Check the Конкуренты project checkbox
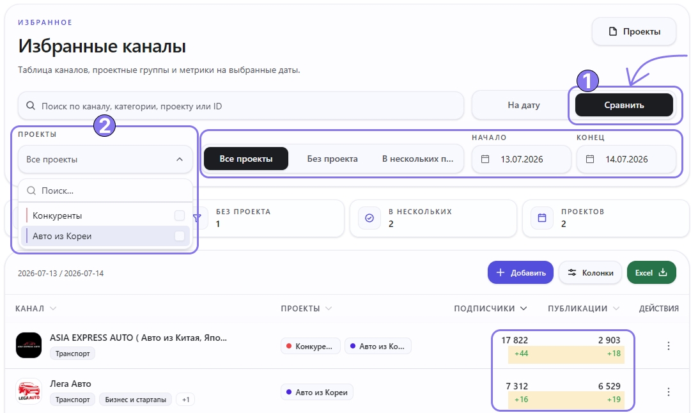 coord(180,215)
